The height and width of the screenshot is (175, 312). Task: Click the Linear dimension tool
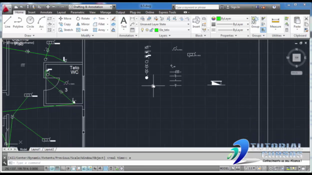(132, 18)
